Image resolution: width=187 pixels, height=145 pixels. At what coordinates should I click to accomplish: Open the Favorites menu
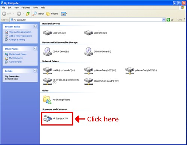26,7
